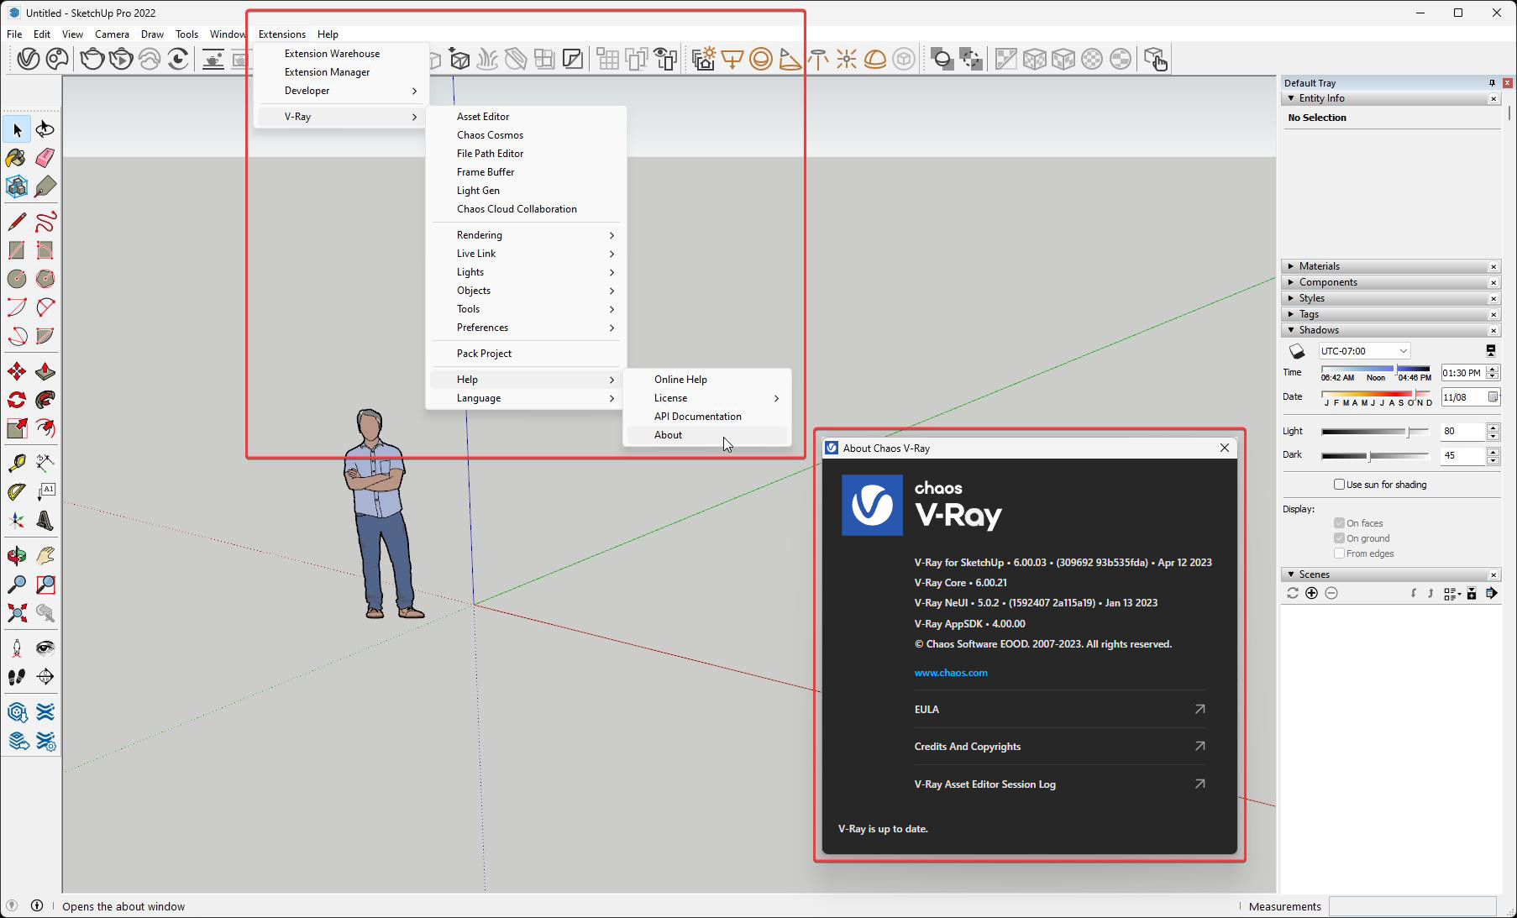The image size is (1517, 918).
Task: Add a V-Ray omni light
Action: click(847, 59)
